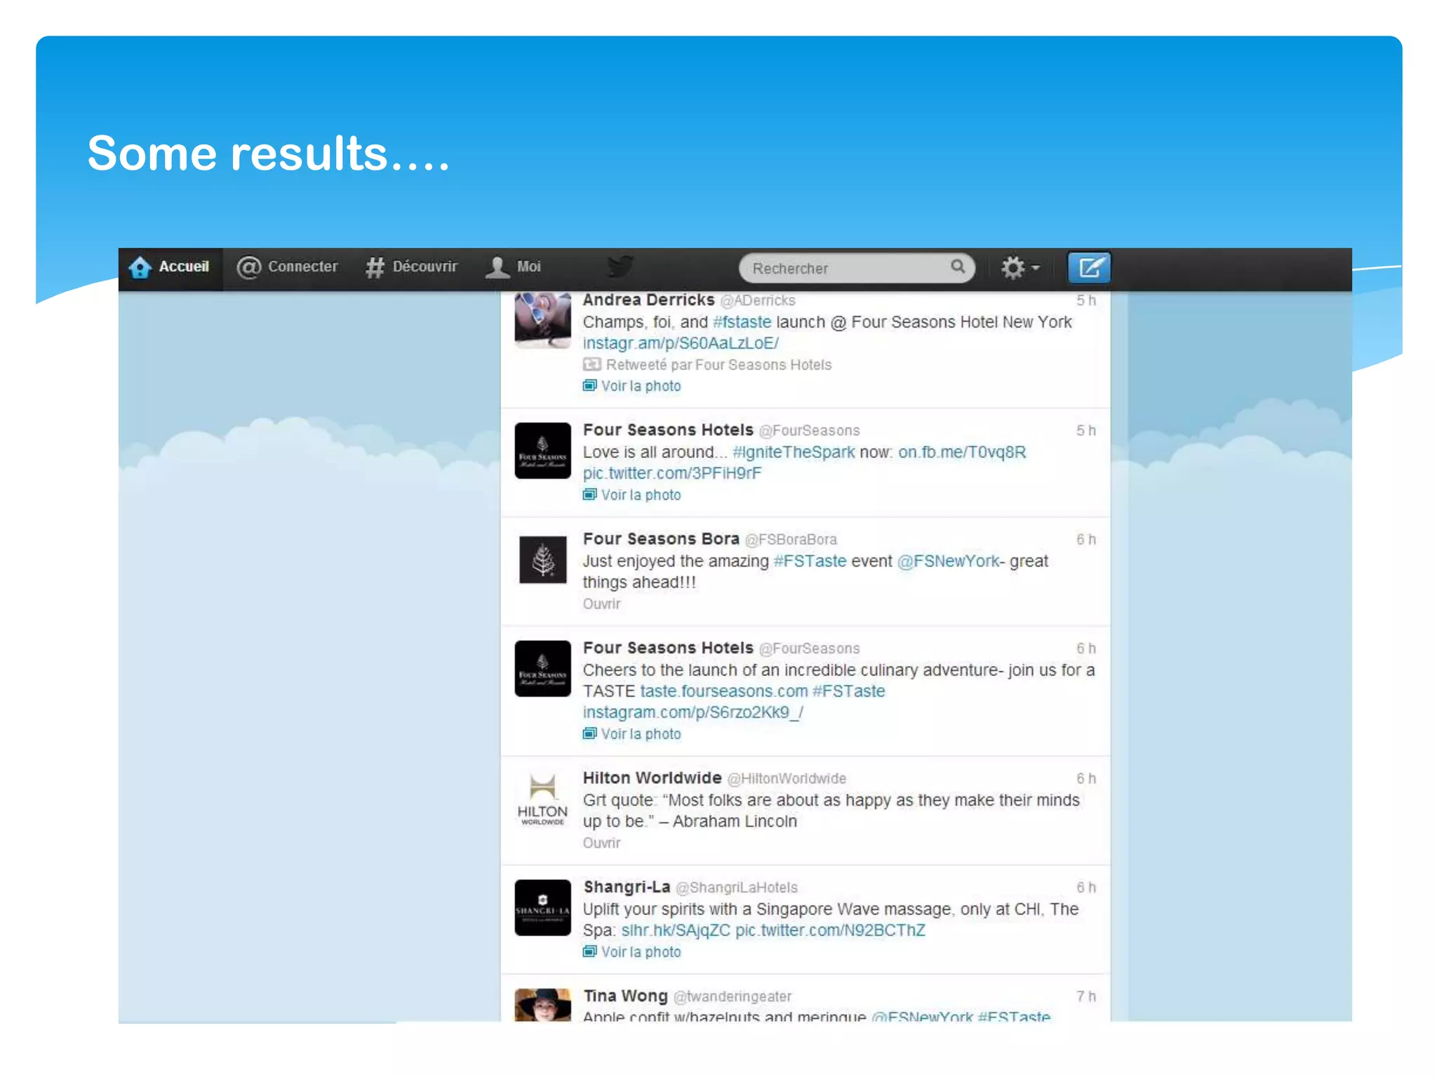Screen dimensions: 1437x1077
Task: Open Tina Wong avatar
Action: coord(542,1005)
